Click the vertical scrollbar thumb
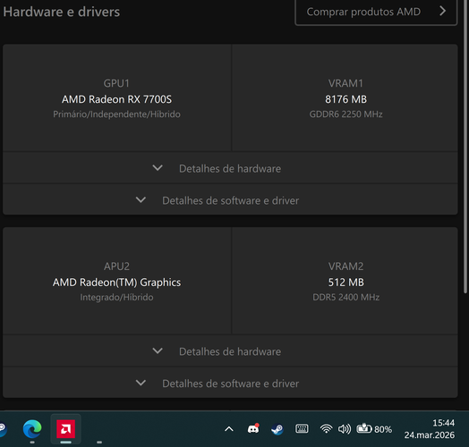This screenshot has width=469, height=447. point(465,147)
